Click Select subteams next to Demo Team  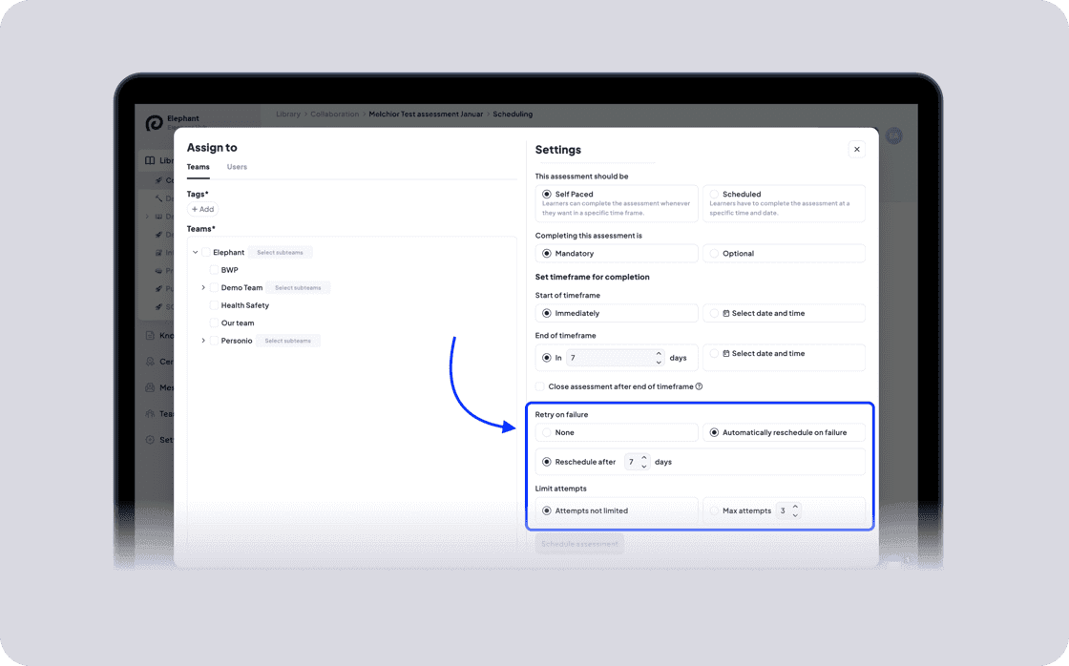click(x=298, y=287)
